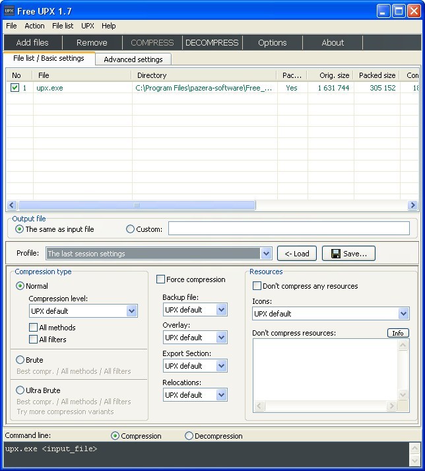Click the file list scroll left arrow
This screenshot has height=471, width=425.
pyautogui.click(x=12, y=205)
